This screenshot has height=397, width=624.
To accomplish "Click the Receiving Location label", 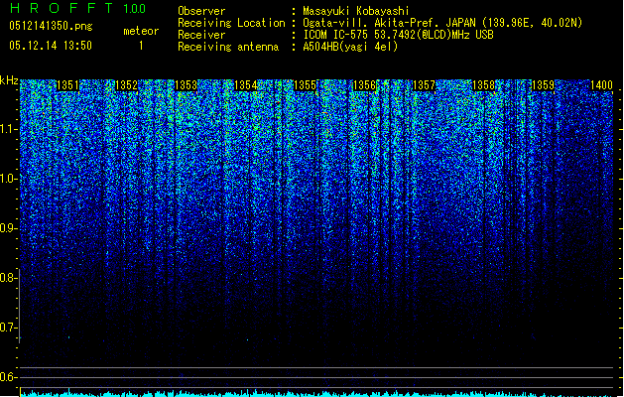I will [231, 23].
